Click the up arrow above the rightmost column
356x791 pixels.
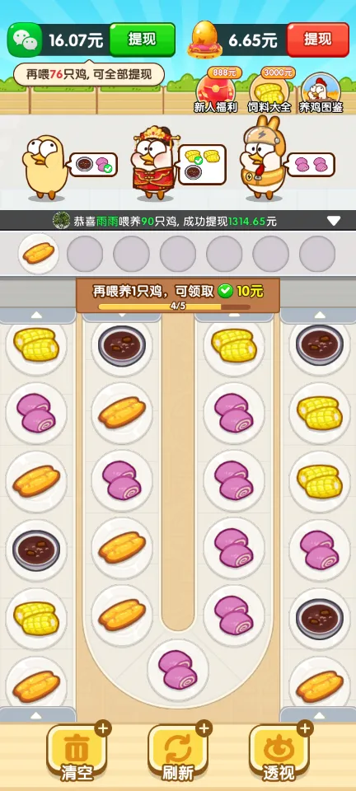(319, 316)
